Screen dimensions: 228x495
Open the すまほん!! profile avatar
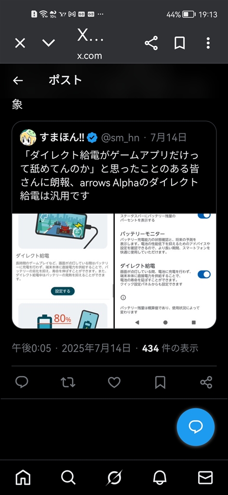(27, 137)
